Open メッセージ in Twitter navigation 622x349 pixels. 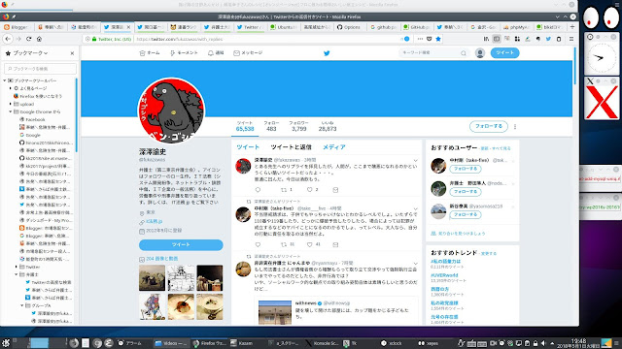click(248, 53)
